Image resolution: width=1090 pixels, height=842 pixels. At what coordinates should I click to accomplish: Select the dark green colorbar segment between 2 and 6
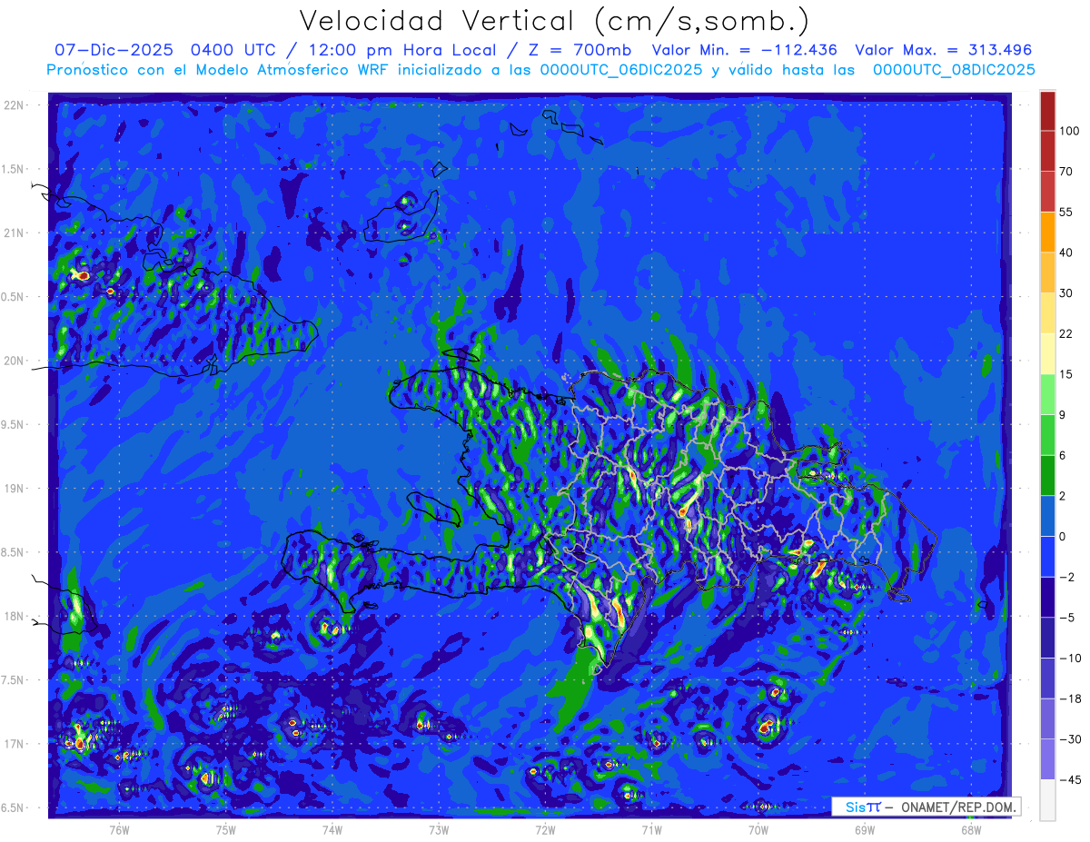[1047, 476]
